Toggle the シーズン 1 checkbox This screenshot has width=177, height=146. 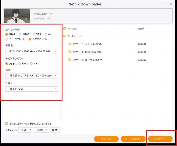pyautogui.click(x=65, y=36)
